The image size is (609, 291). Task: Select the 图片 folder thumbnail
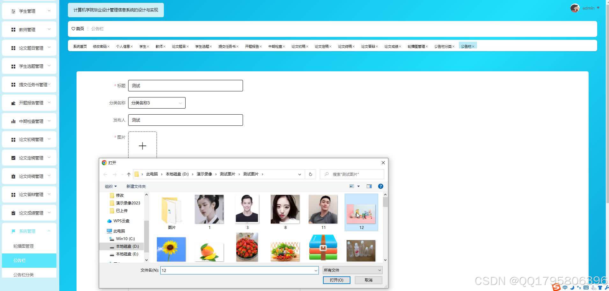pyautogui.click(x=172, y=212)
